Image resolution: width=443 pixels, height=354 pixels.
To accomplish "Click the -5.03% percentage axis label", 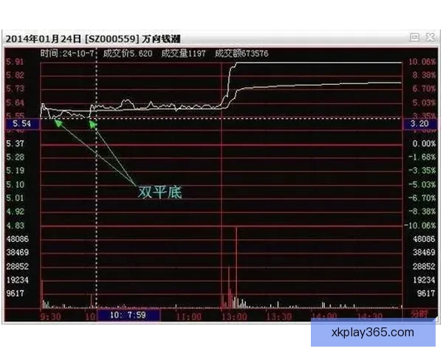I will coord(422,184).
